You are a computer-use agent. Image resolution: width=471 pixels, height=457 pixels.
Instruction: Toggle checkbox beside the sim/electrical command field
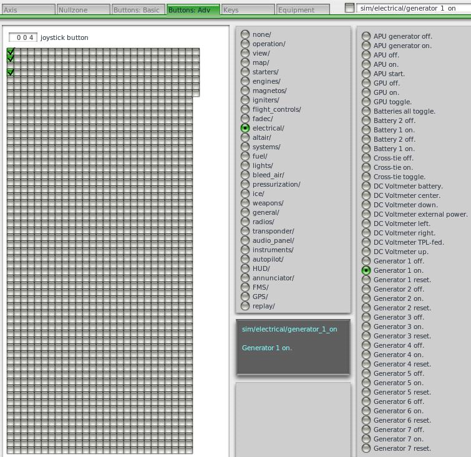pyautogui.click(x=349, y=8)
